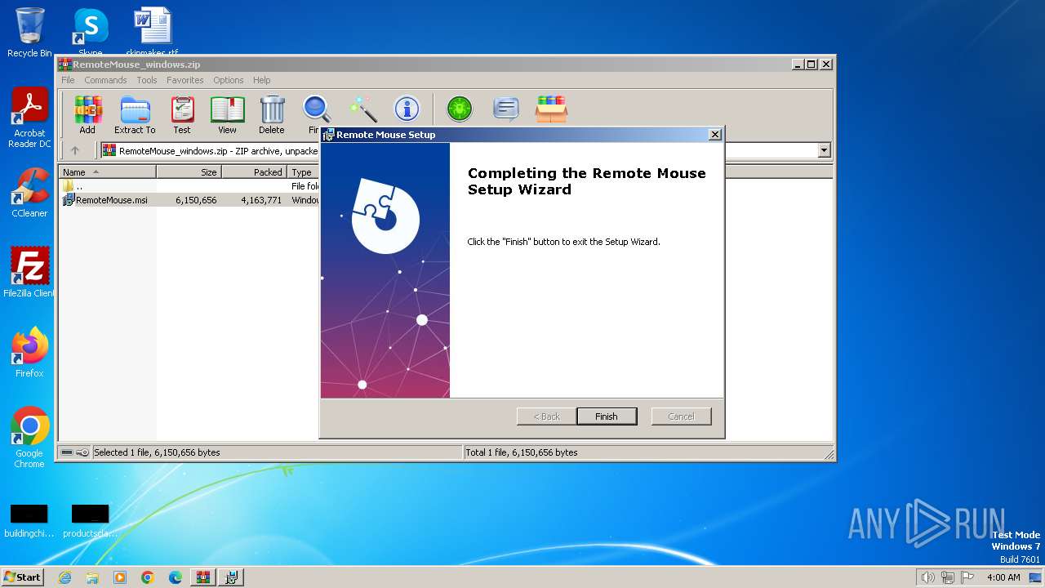Sort by the Packed column header
This screenshot has width=1045, height=588.
click(x=254, y=172)
